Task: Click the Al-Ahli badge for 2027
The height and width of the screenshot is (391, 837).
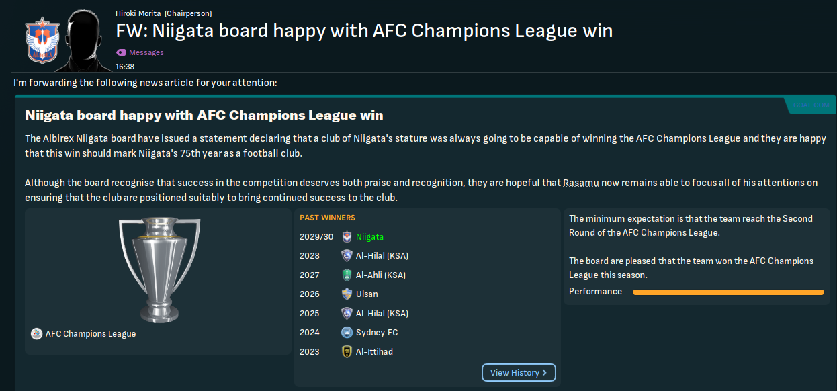Action: 347,275
